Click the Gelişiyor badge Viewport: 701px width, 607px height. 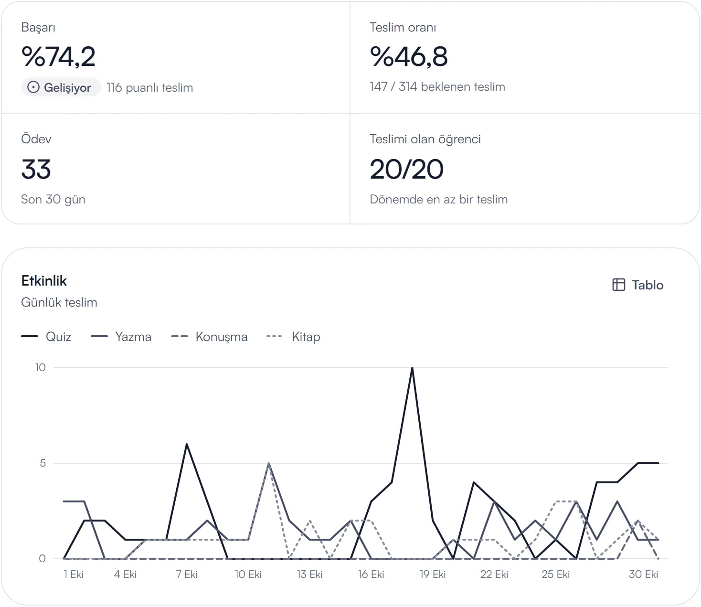coord(61,87)
